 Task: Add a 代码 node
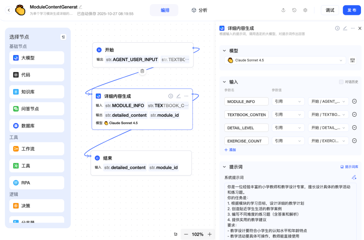[37, 75]
